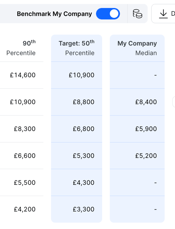Click the Benchmark My Company label

point(54,14)
